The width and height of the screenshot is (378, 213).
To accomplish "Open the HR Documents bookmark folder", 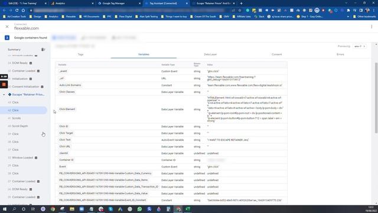I will coord(89,17).
